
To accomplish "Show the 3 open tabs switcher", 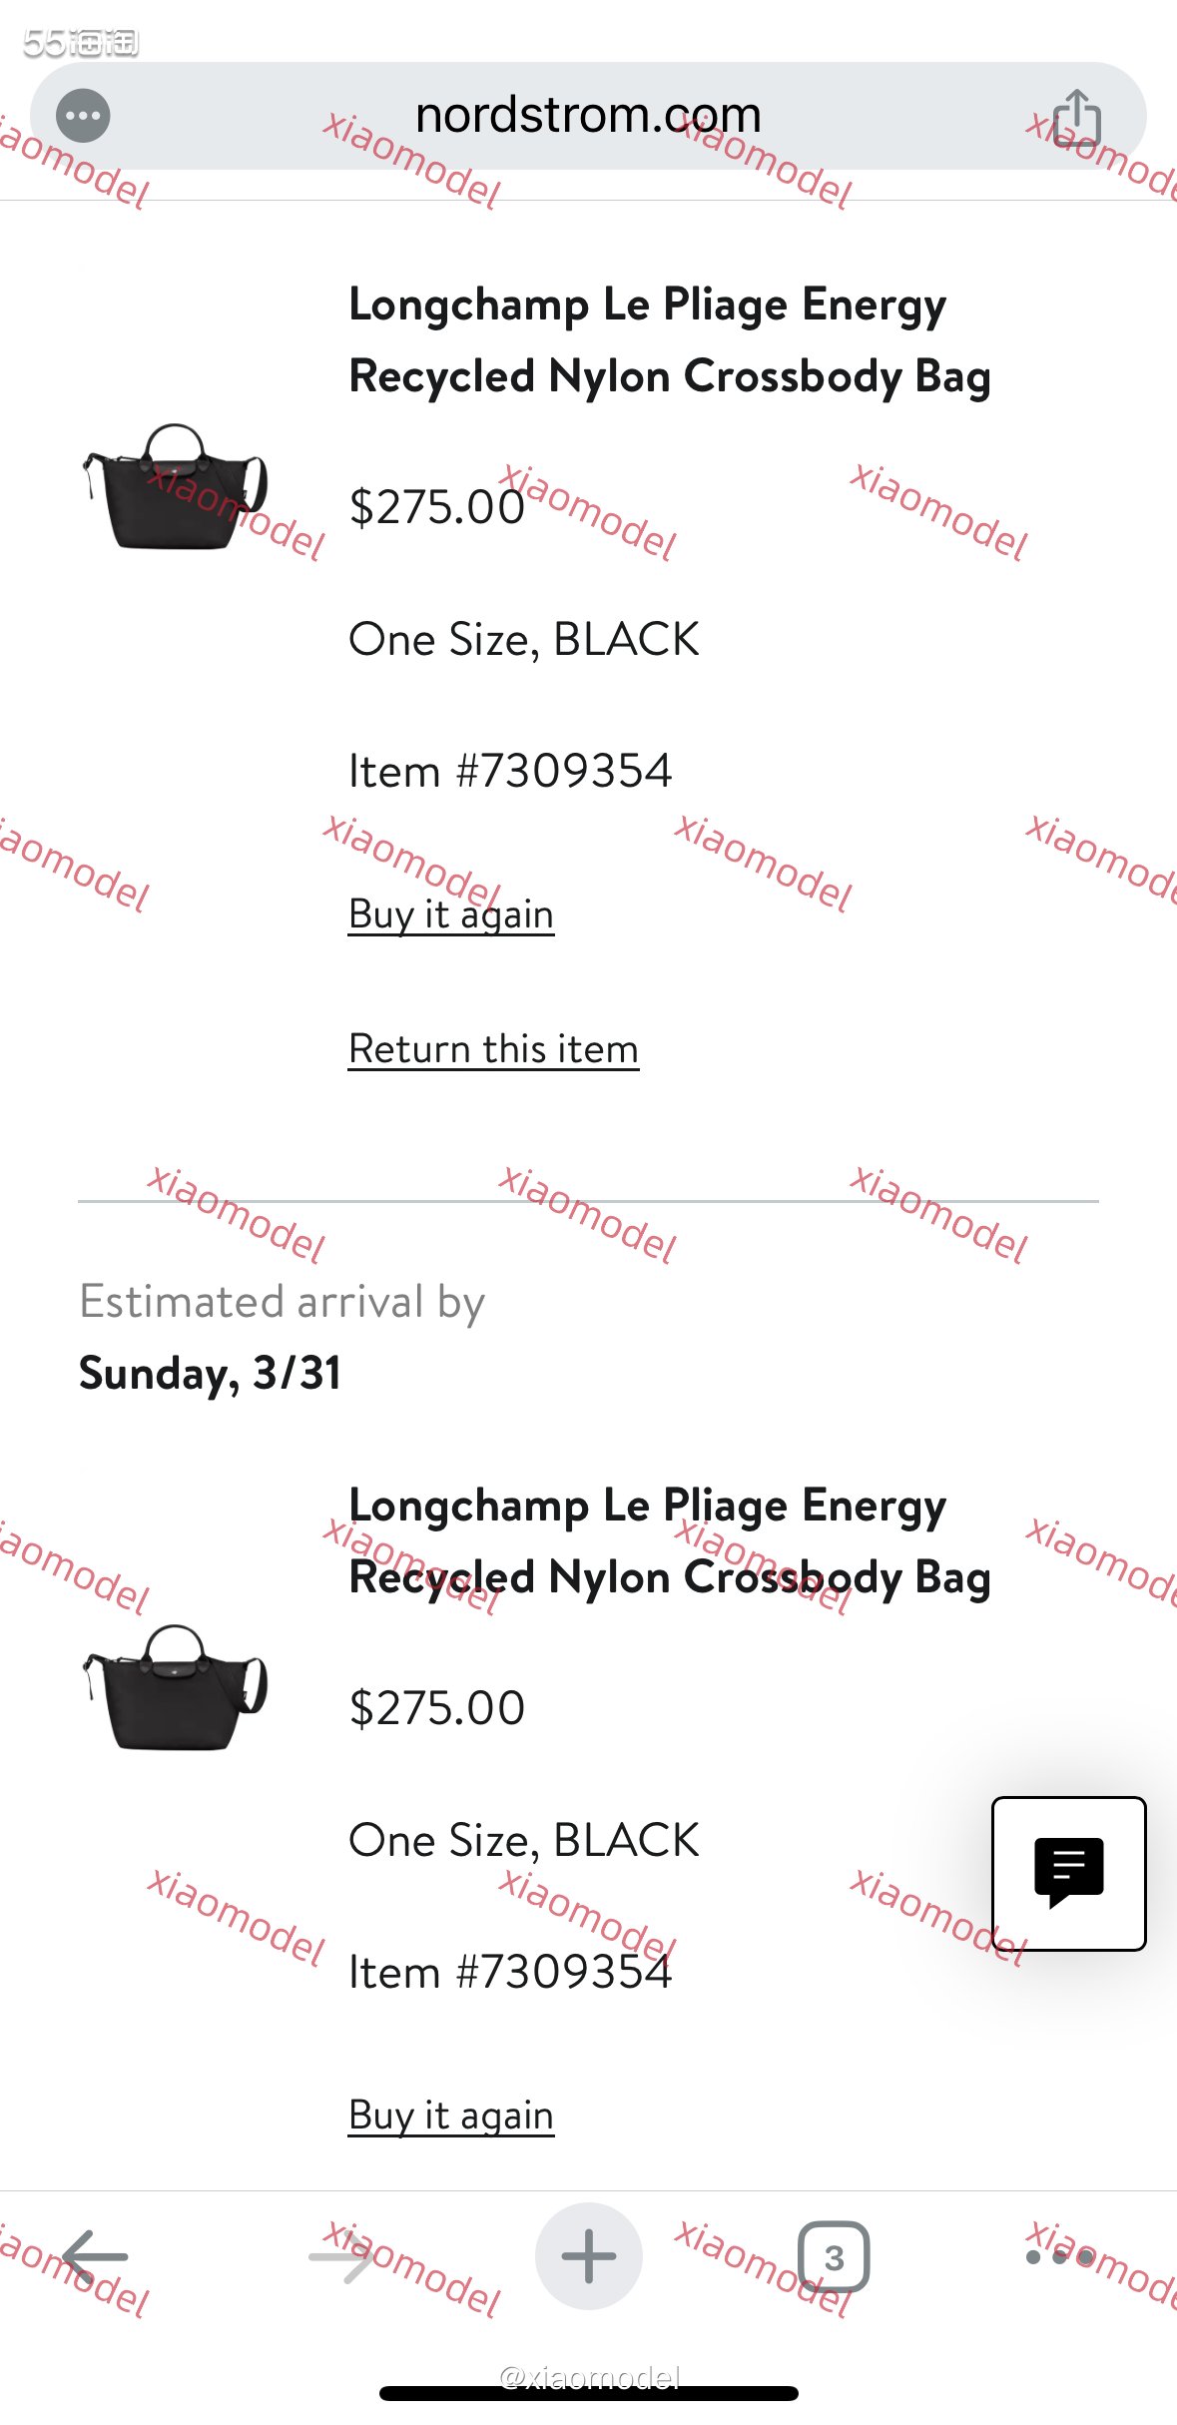I will tap(834, 2256).
